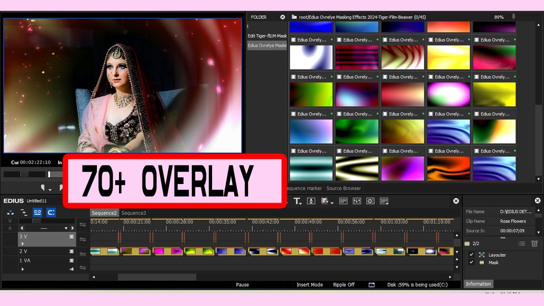Toggle the group/link mode button
Viewport: 544px width, 306px height.
(37, 212)
